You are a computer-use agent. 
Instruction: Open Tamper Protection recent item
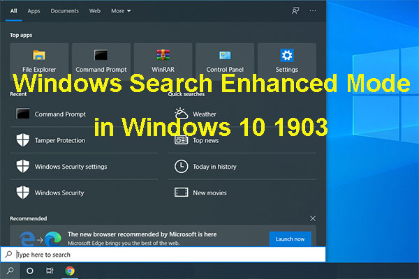click(84, 140)
